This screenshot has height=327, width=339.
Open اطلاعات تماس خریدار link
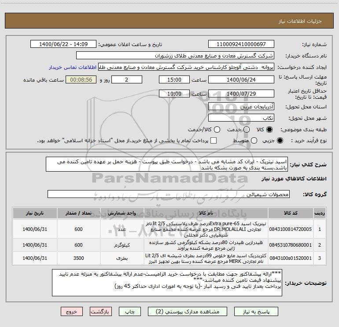click(73, 67)
